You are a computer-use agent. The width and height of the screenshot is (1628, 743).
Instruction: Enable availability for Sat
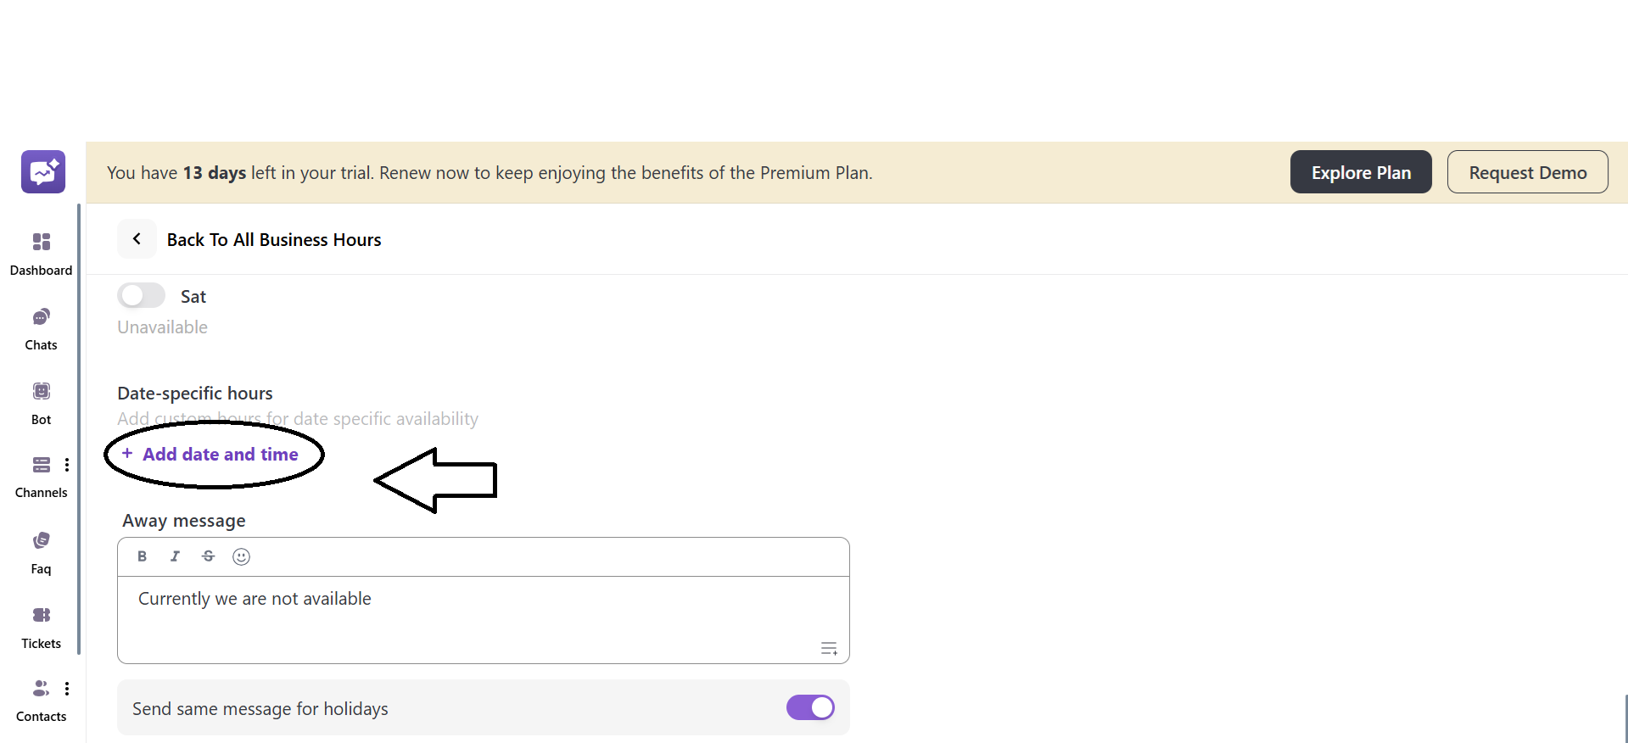point(141,295)
